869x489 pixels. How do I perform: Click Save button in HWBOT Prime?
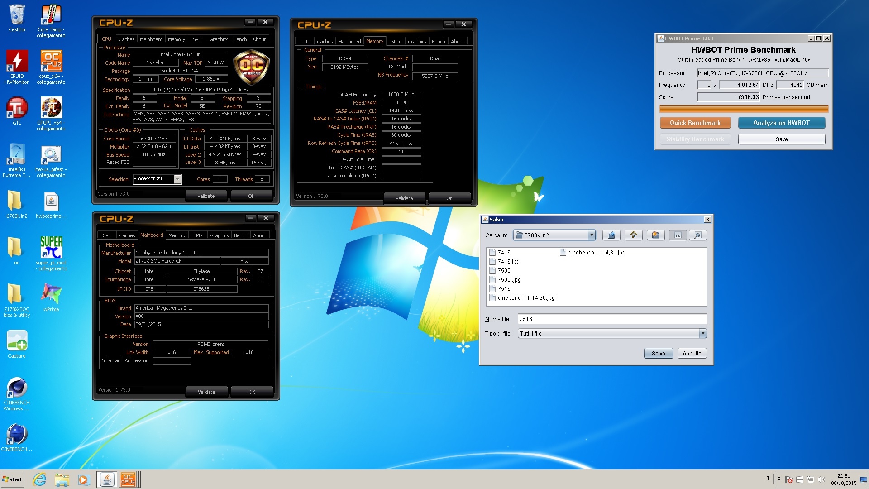(781, 139)
